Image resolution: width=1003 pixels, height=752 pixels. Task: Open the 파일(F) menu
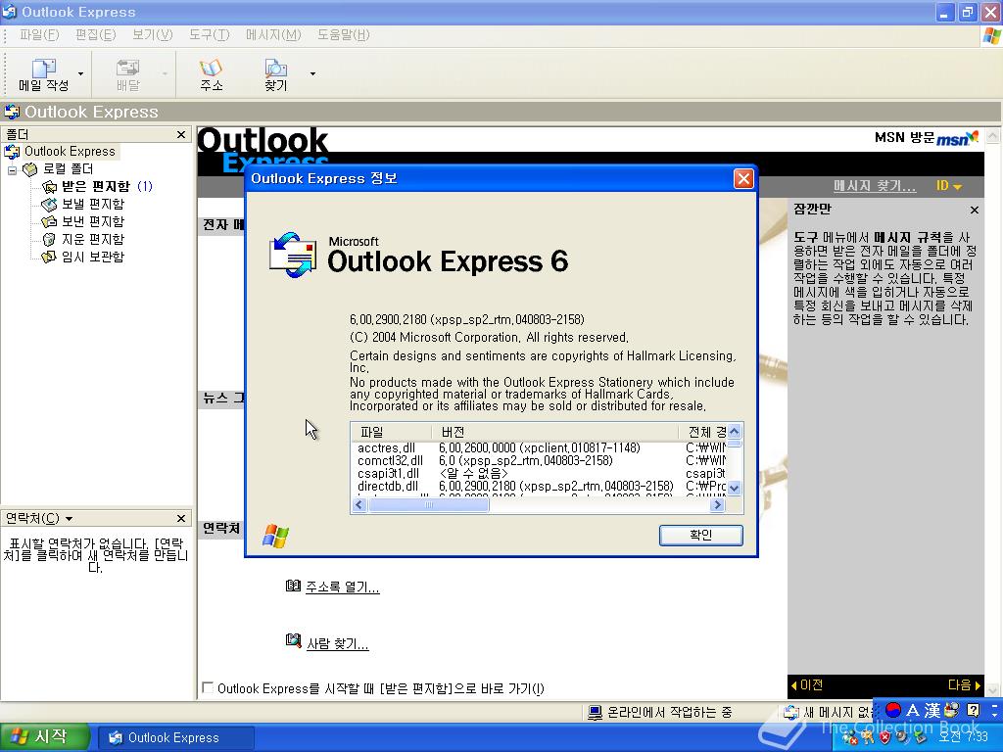[39, 34]
